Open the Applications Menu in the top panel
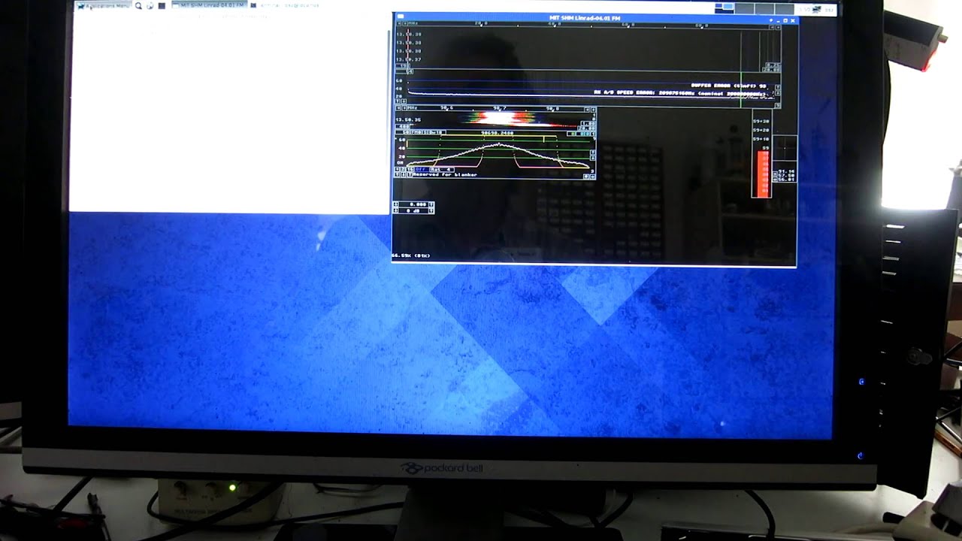 (x=103, y=6)
